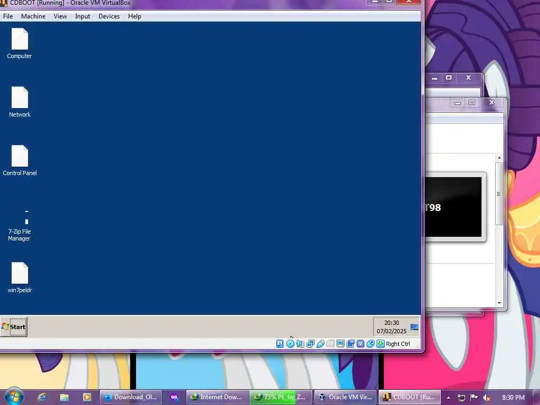Click the purple mask taskbar icon
Image resolution: width=540 pixels, height=405 pixels.
coord(174,397)
